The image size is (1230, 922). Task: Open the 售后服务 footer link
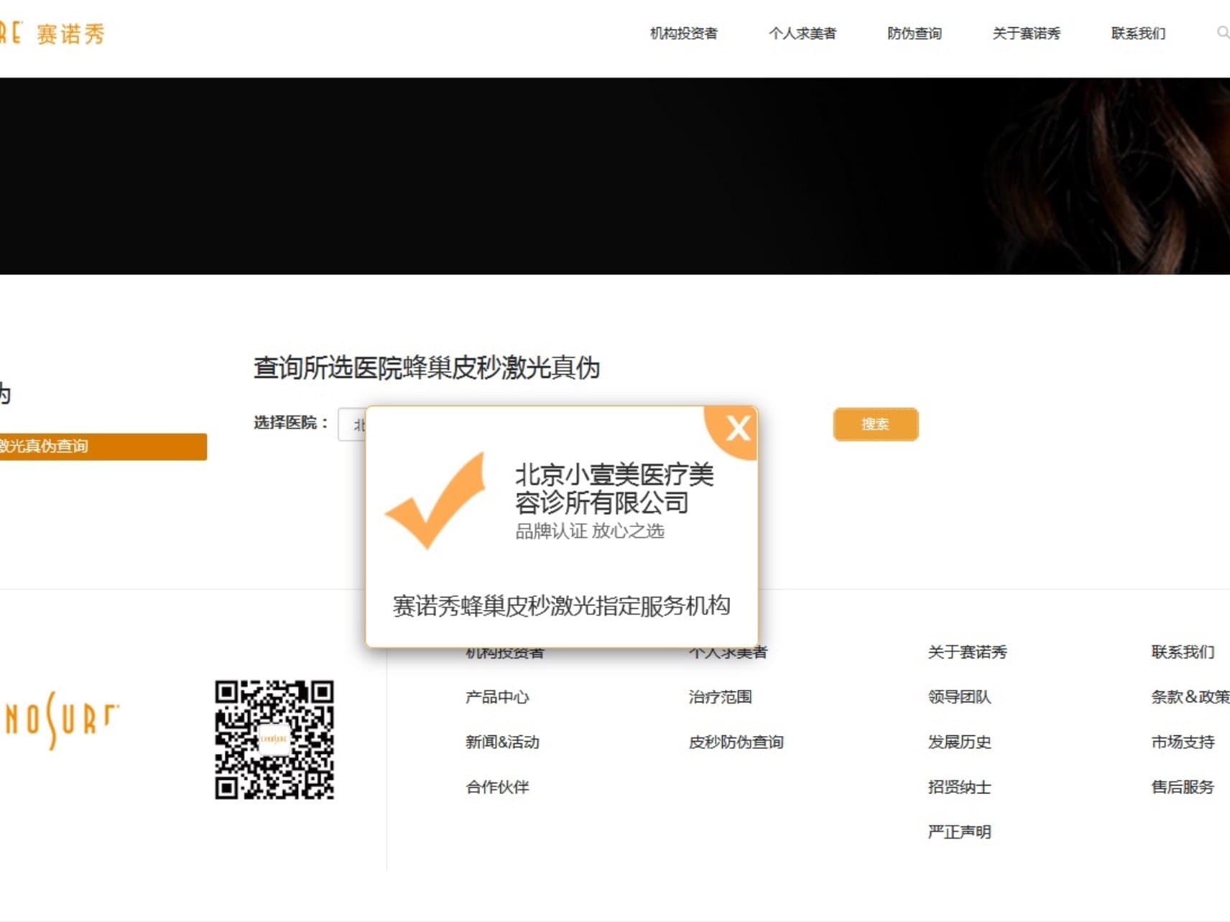tap(1183, 787)
